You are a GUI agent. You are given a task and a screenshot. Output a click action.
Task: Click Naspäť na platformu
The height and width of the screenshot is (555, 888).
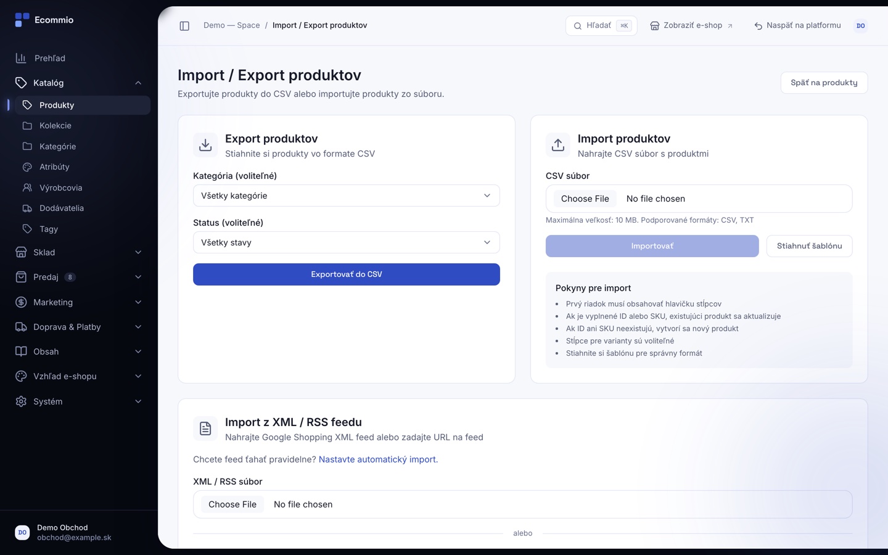pos(797,25)
